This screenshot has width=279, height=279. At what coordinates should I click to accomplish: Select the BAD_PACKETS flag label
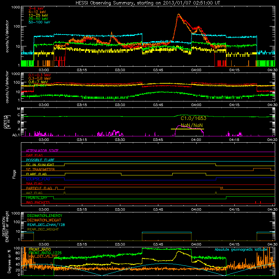(x=38, y=202)
